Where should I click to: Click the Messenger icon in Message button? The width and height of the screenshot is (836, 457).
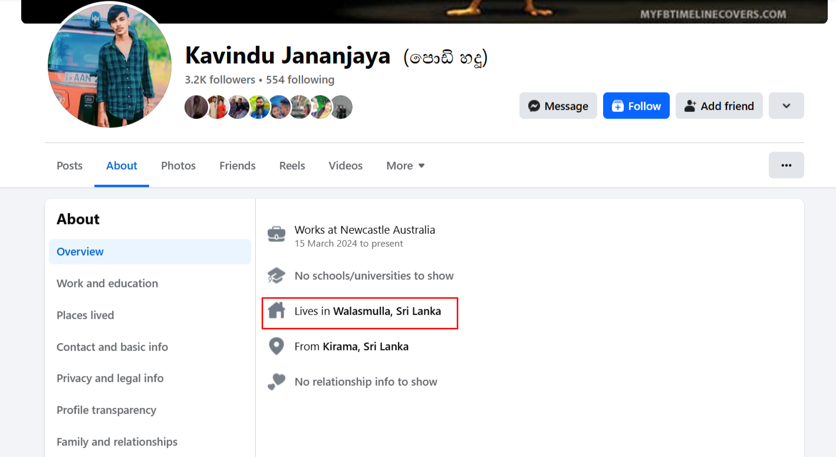pos(534,106)
